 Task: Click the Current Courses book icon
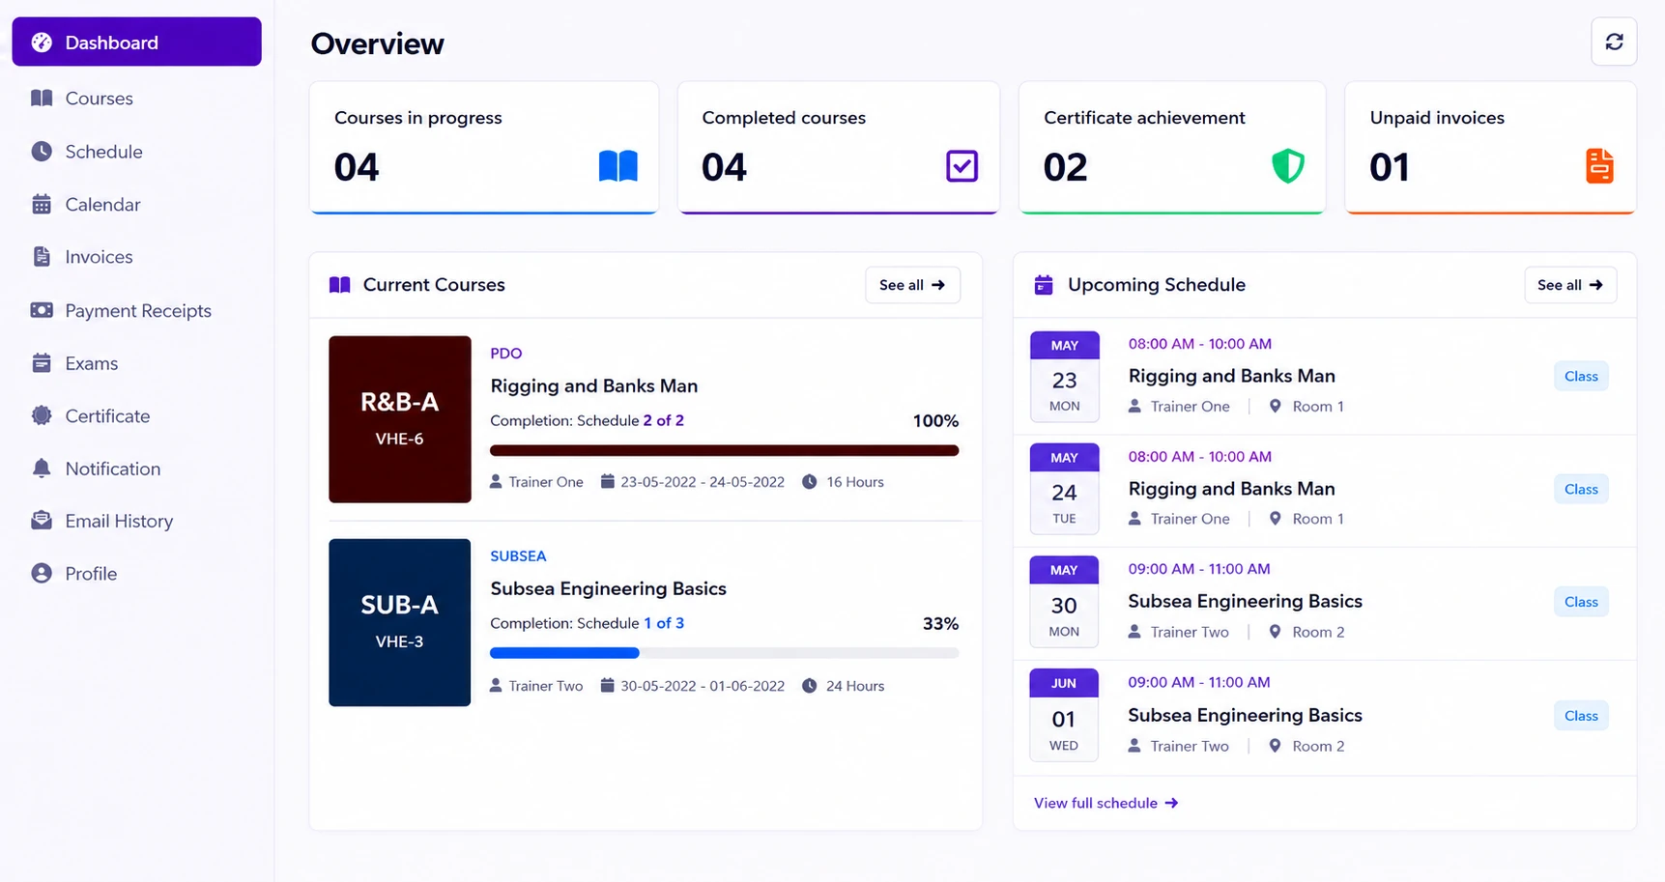[x=339, y=285]
